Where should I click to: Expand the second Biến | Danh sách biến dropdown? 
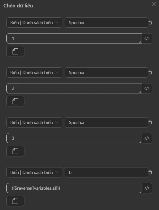click(x=34, y=72)
